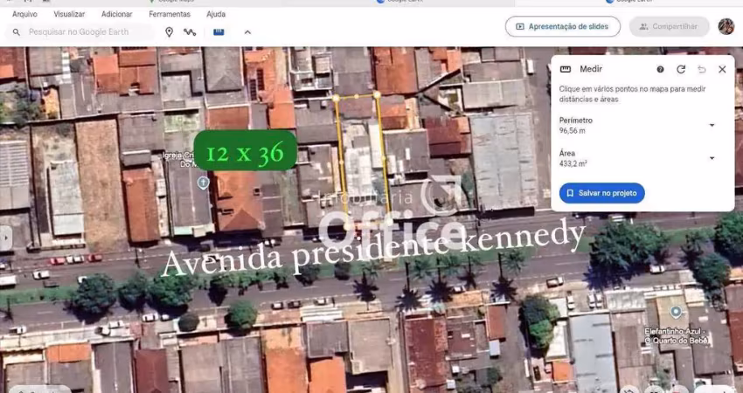Click Salvar no projeto button
Screen dimensions: 743x393
[x=602, y=193]
